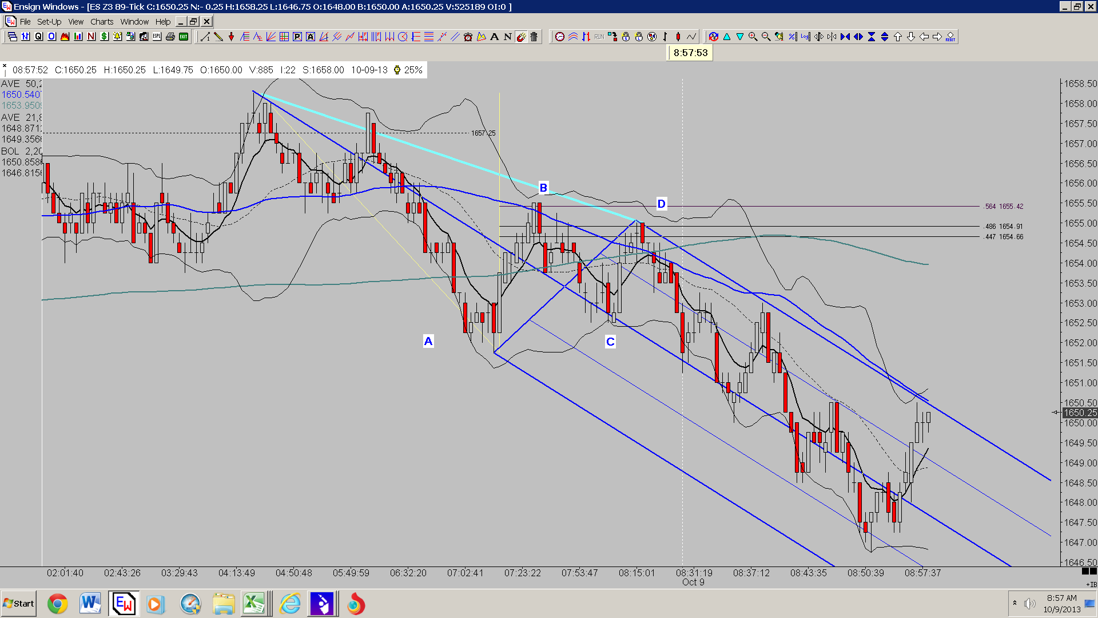Image resolution: width=1098 pixels, height=618 pixels.
Task: Click the trash can delete icon
Action: click(534, 37)
